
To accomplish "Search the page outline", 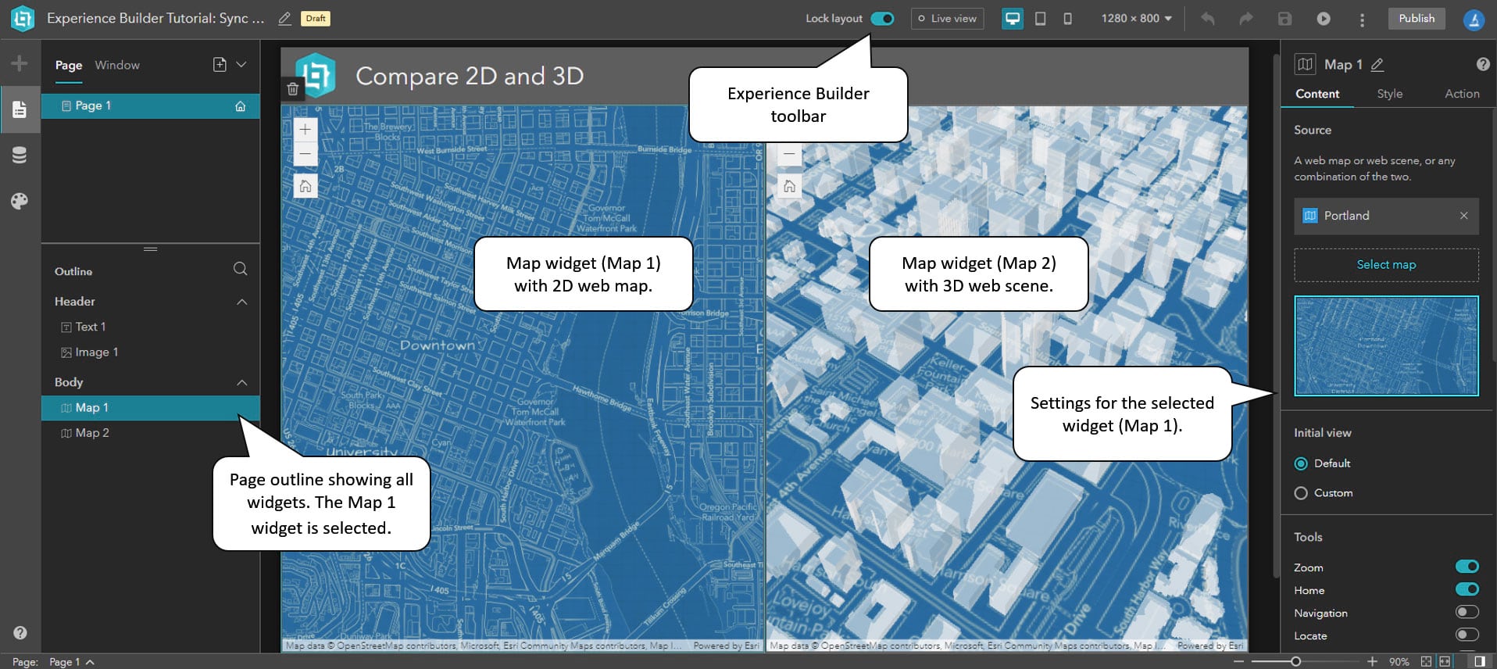I will 240,270.
